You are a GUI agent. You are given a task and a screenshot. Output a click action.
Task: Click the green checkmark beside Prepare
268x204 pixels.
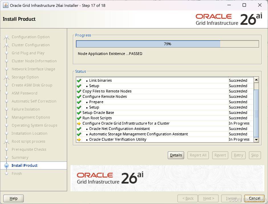(x=79, y=102)
